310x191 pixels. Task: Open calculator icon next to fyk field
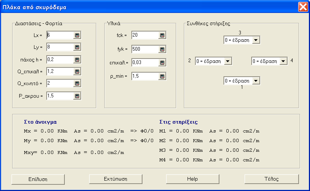point(162,49)
